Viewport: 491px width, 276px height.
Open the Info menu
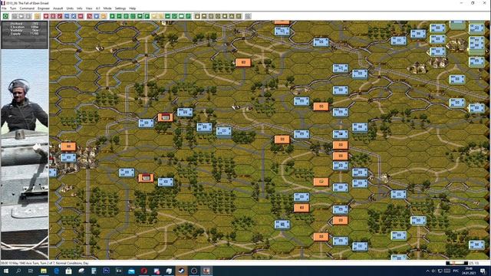pos(80,8)
